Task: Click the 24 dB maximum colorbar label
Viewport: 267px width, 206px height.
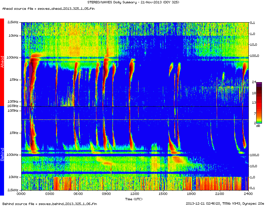Action: [x=254, y=82]
